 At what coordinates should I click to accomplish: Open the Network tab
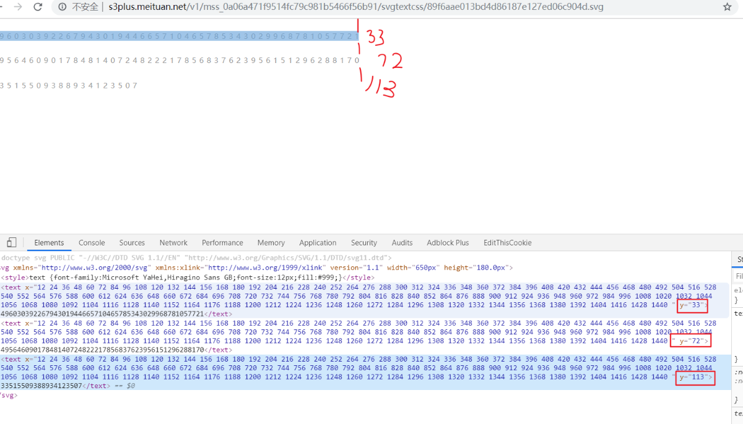(x=173, y=243)
